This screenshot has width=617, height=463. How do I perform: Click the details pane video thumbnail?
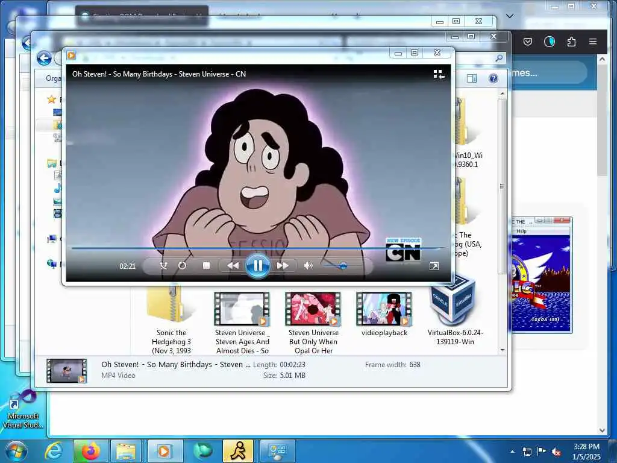pos(66,371)
